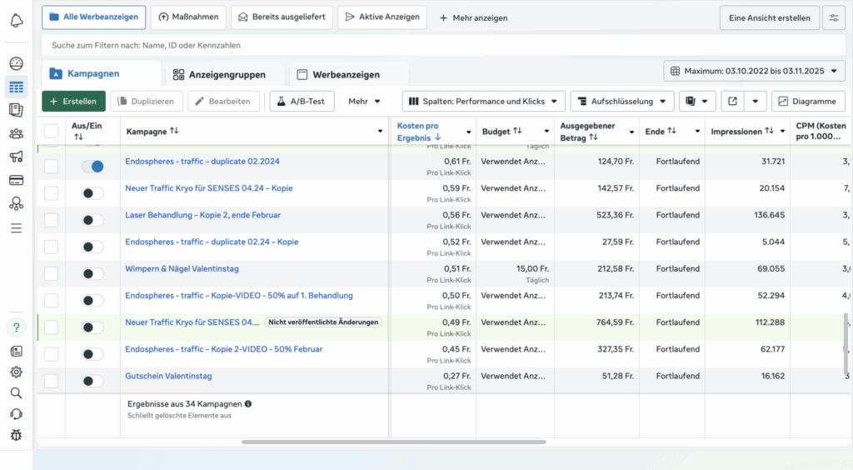Click the megaphone icon in sidebar
Viewport: 853px width, 470px height.
16,157
